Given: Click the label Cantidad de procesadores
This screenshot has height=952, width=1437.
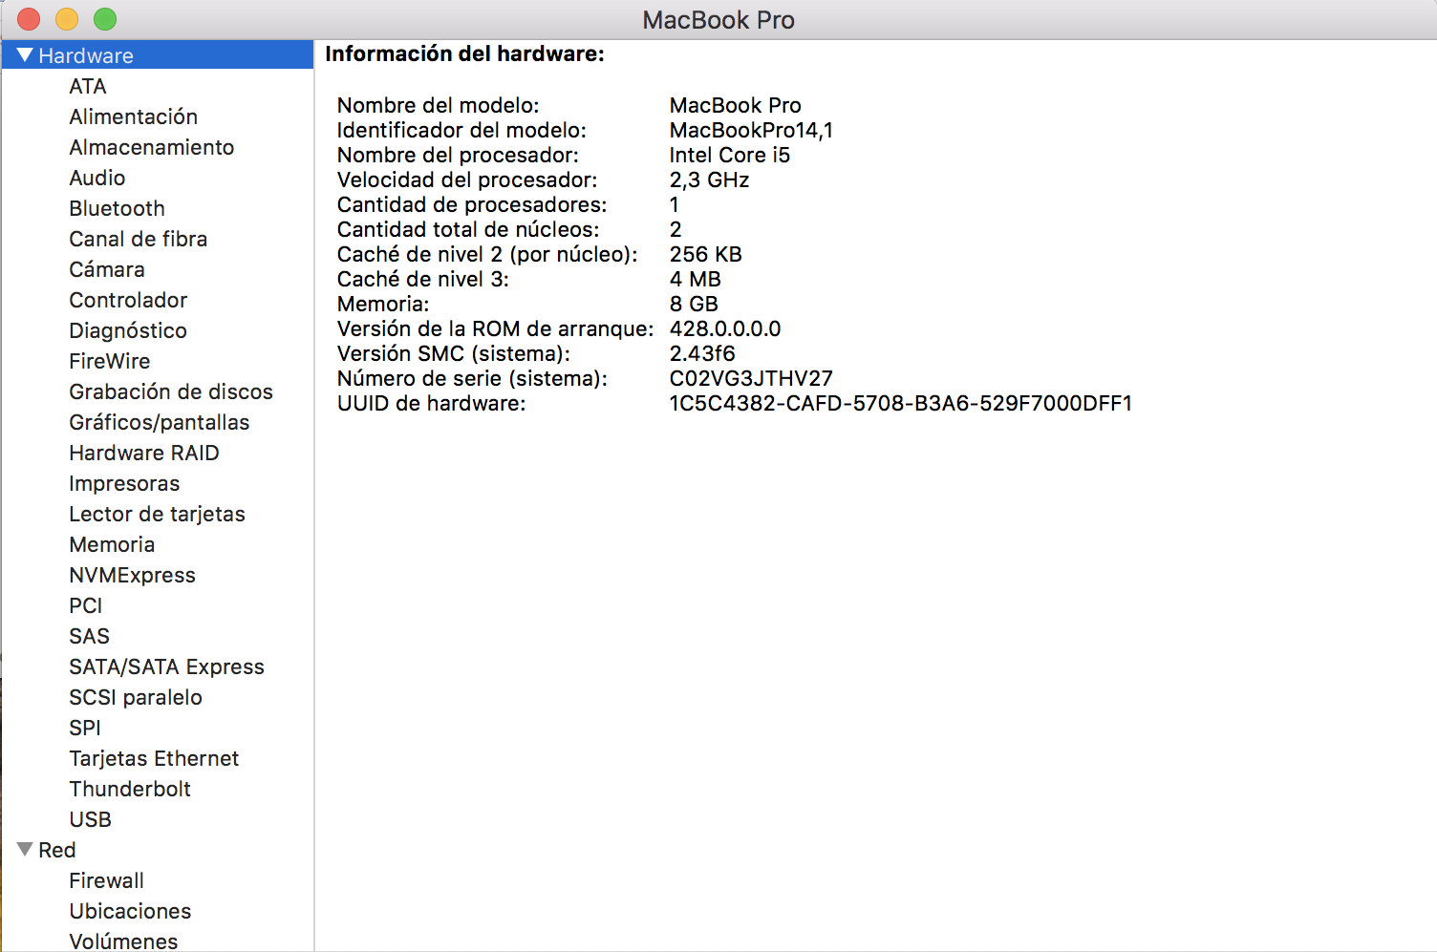Looking at the screenshot, I should click(x=472, y=204).
